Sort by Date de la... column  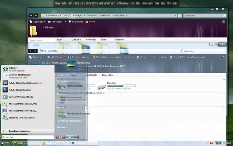(78, 40)
